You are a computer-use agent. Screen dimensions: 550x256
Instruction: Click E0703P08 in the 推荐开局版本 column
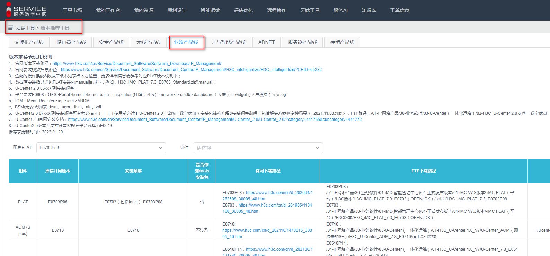(x=57, y=202)
